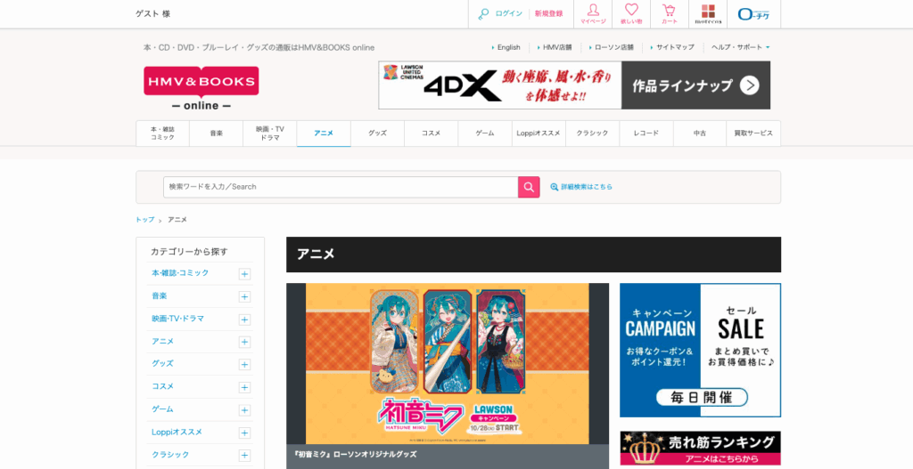Click the HMV&BOOKS online logo
The image size is (913, 469).
[x=201, y=88]
